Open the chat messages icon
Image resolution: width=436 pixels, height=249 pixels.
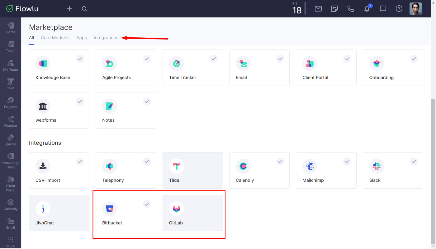383,9
